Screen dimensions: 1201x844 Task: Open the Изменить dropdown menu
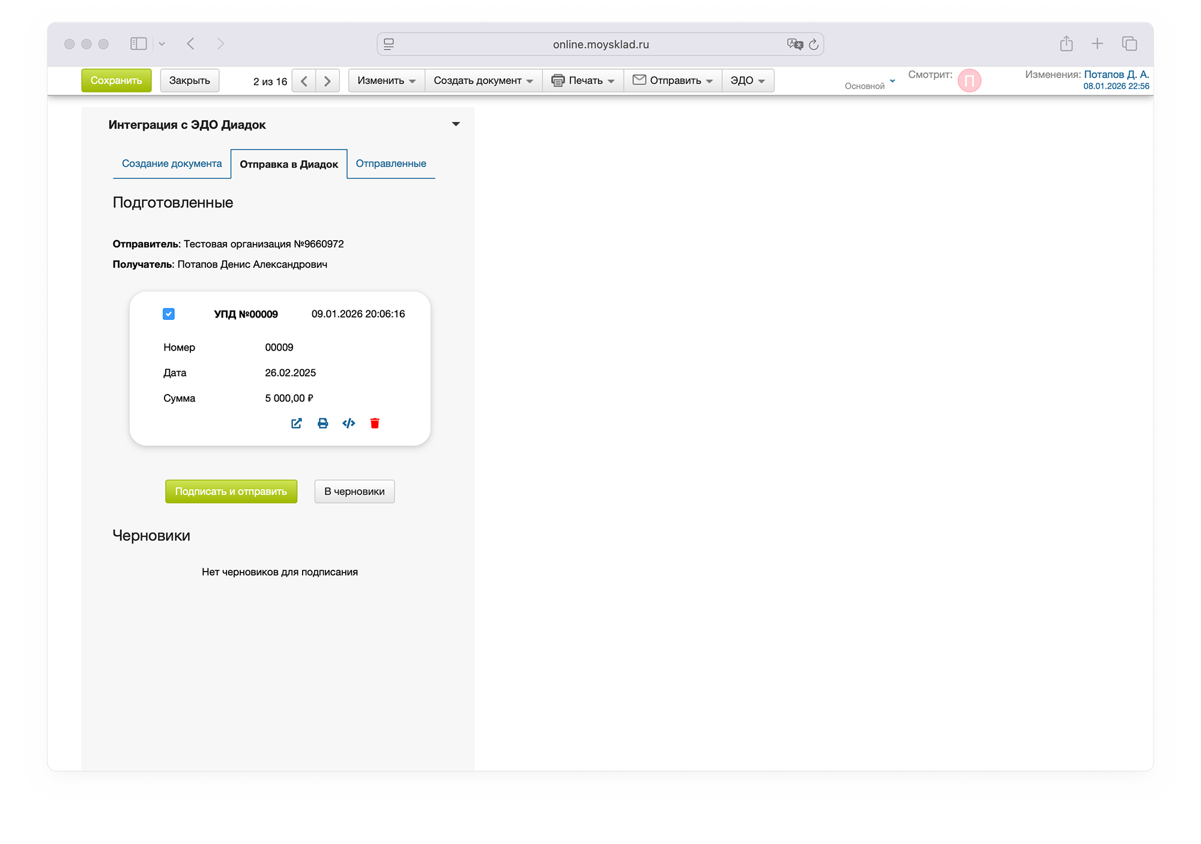tap(386, 80)
